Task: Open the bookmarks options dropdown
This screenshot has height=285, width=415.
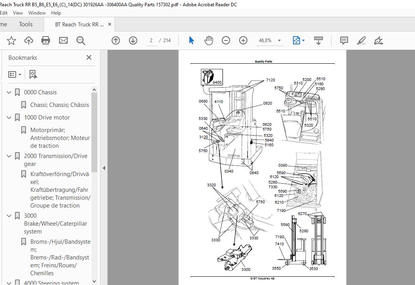Action: point(15,74)
